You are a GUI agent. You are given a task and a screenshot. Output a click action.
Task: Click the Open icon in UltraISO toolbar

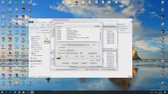[54, 27]
